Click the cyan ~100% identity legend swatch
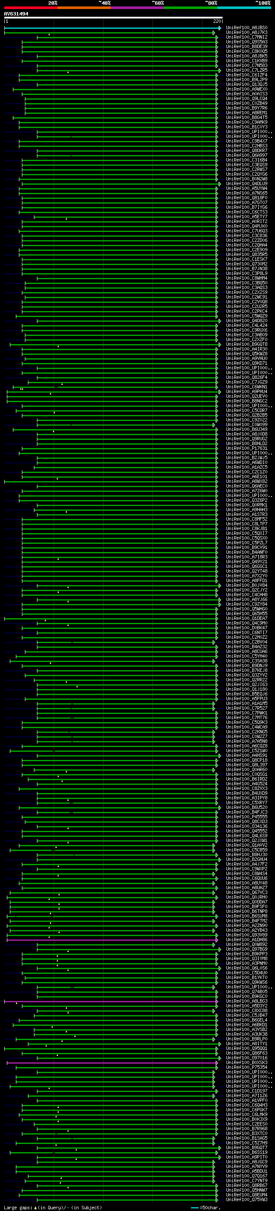275x1211 pixels. click(244, 8)
